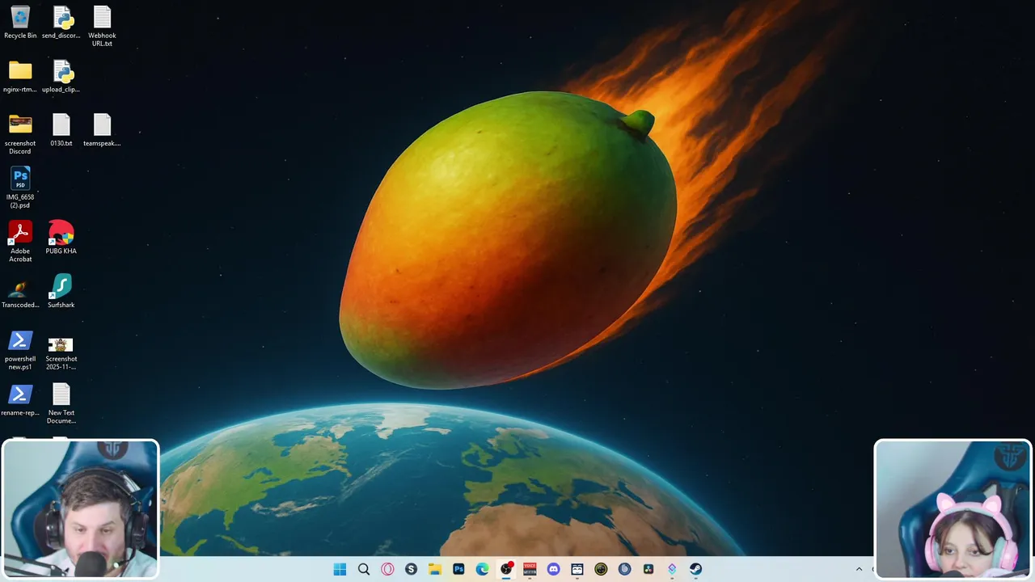Open Voicemeeter from the taskbar
1035x582 pixels.
pos(530,569)
